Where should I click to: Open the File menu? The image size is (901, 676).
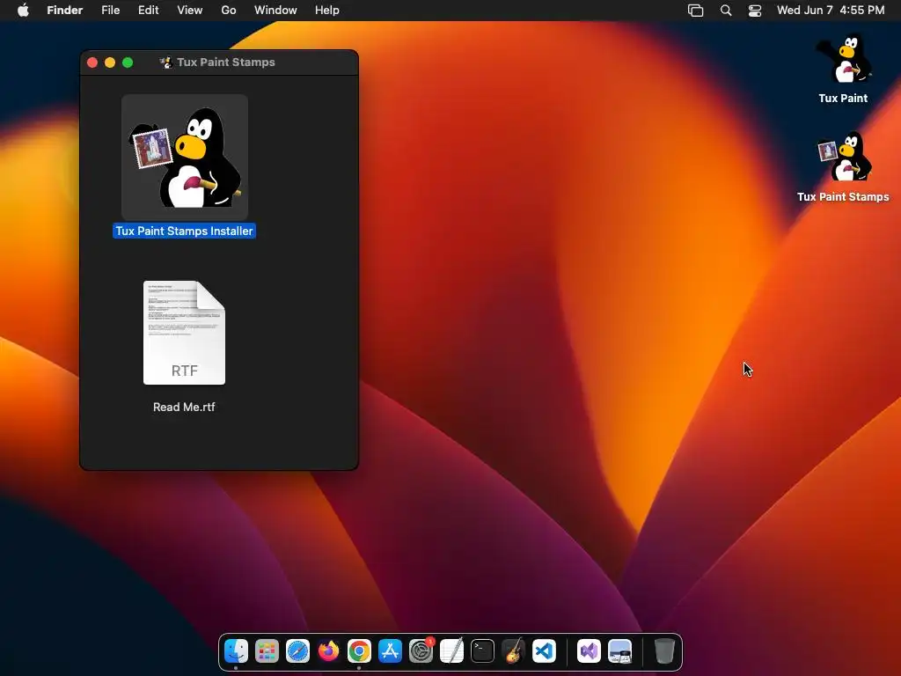tap(110, 11)
